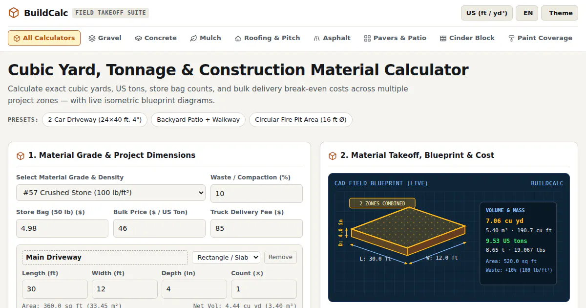Edit the Main Driveway zone name field
The image size is (586, 308).
tap(105, 258)
